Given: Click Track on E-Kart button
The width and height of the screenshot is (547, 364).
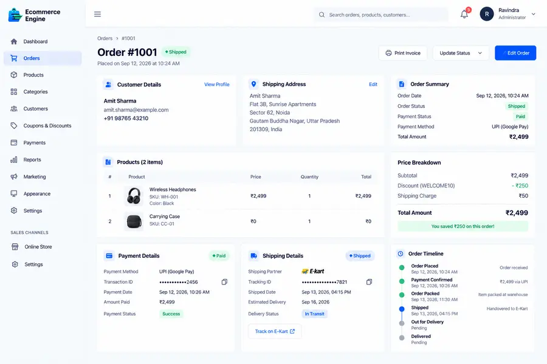Looking at the screenshot, I should pyautogui.click(x=275, y=331).
